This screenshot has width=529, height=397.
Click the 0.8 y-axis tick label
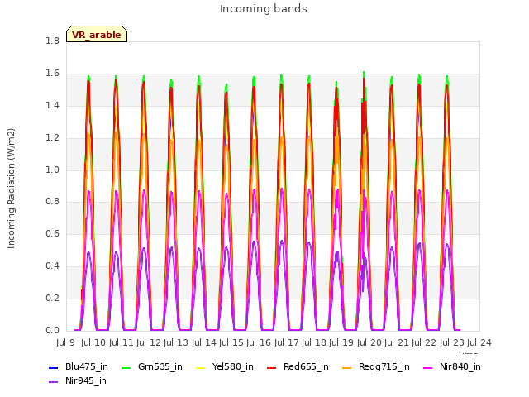point(52,202)
